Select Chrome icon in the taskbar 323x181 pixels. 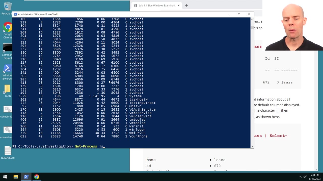click(37, 177)
